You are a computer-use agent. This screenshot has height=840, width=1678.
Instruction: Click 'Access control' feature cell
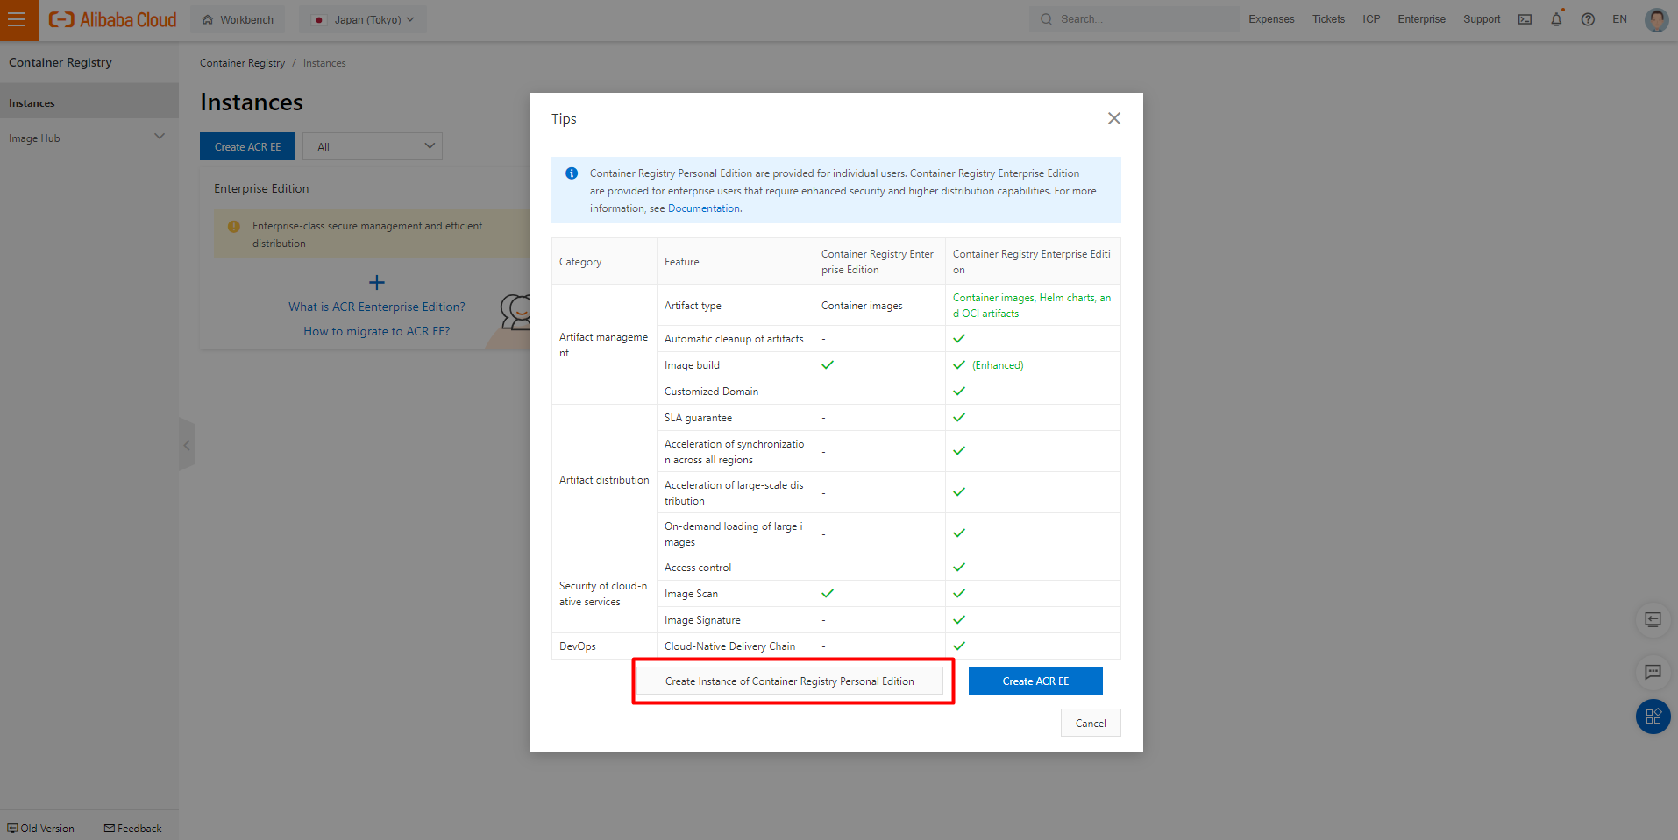[735, 568]
